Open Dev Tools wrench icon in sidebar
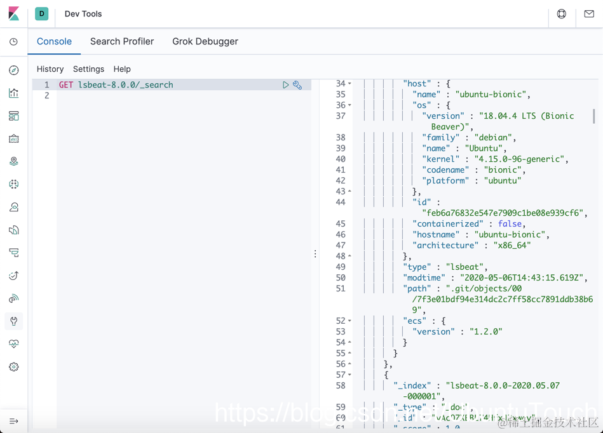 [13, 321]
